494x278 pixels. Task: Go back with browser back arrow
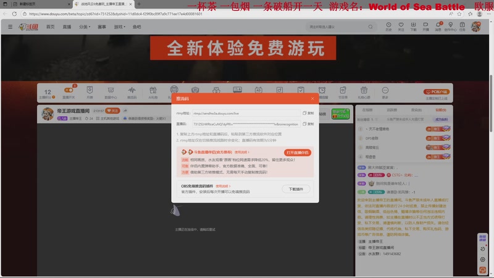pos(5,14)
